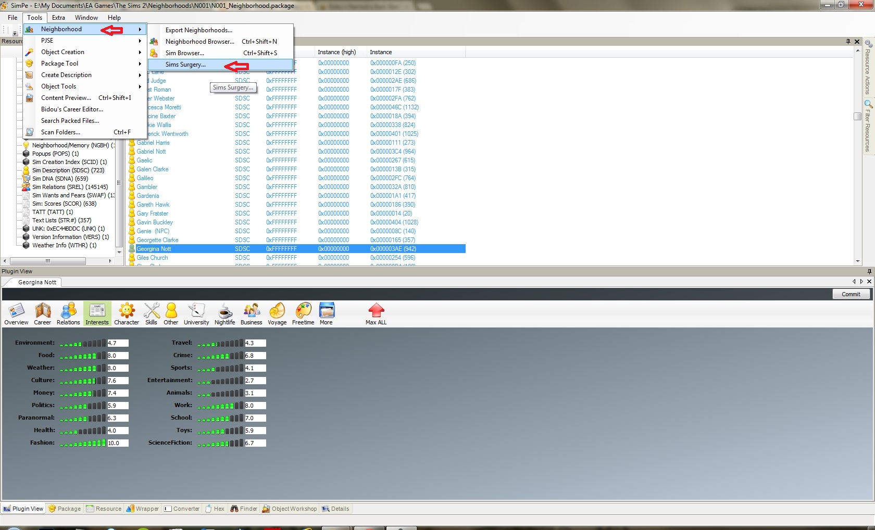Close the Plugin View document tab
The width and height of the screenshot is (875, 530).
[869, 281]
